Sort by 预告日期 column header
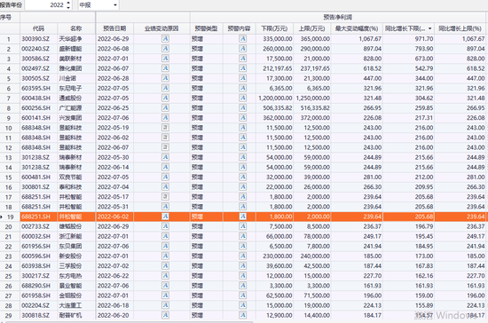Screen dimensions: 488x323 click(x=114, y=28)
